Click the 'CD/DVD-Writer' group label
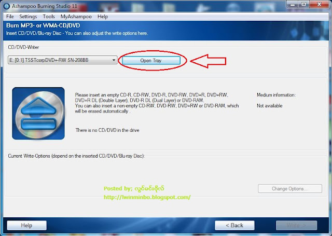Image resolution: width=332 pixels, height=236 pixels. [23, 47]
